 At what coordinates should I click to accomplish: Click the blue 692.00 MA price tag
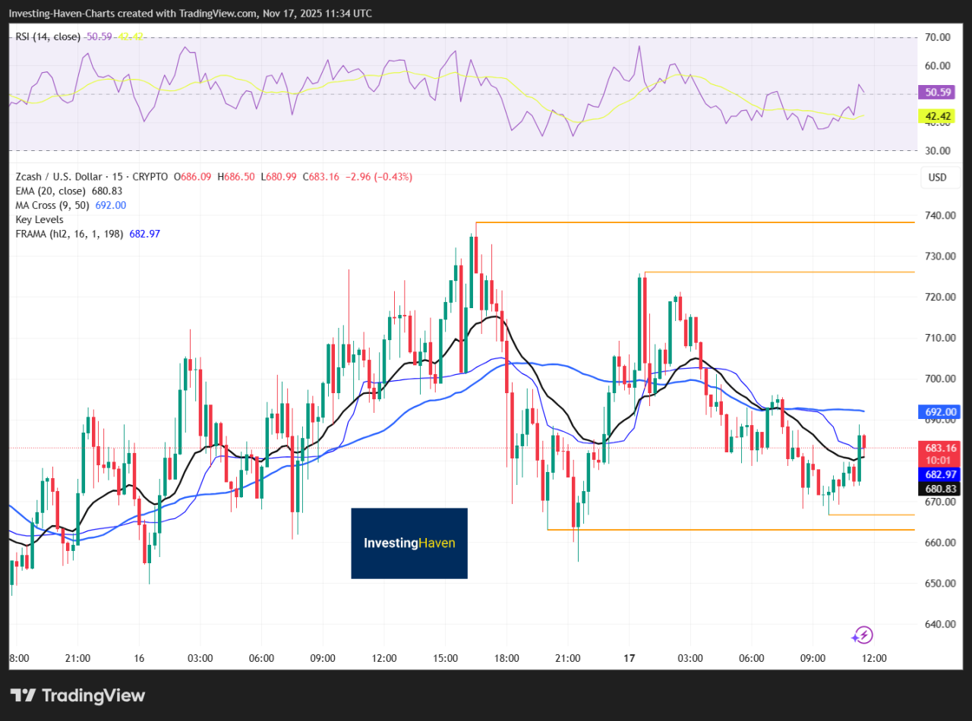[939, 412]
